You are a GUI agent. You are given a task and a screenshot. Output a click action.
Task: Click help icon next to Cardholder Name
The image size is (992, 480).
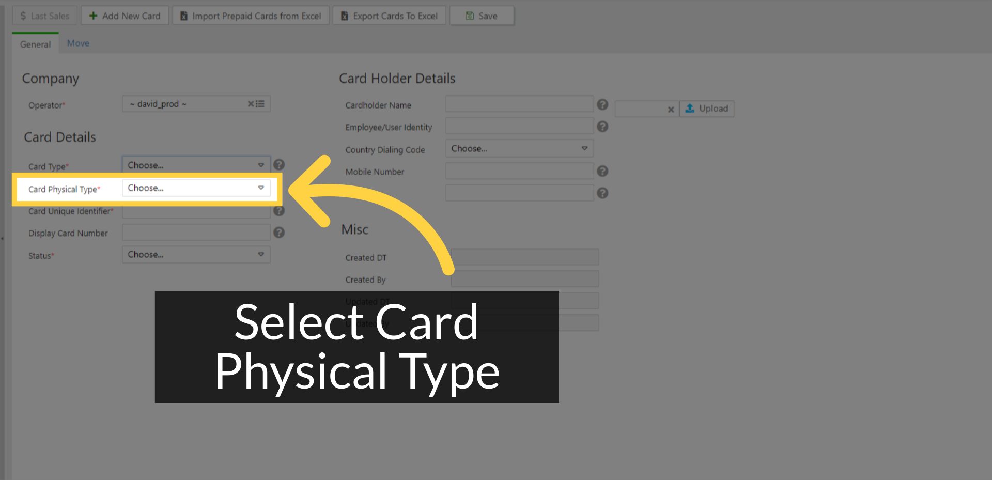602,104
